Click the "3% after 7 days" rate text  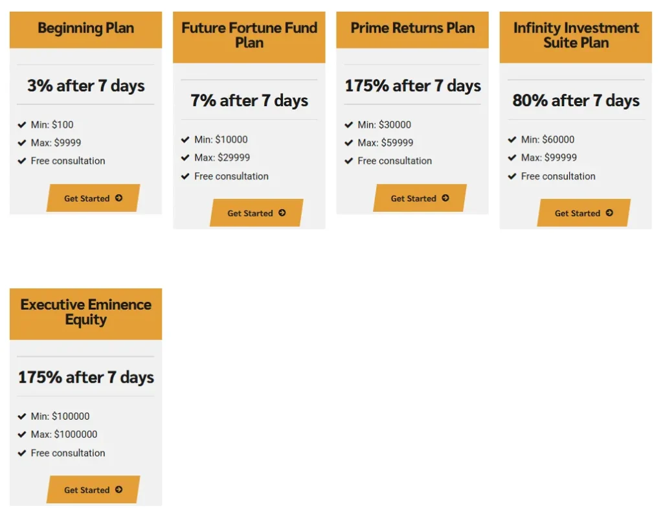(x=85, y=85)
